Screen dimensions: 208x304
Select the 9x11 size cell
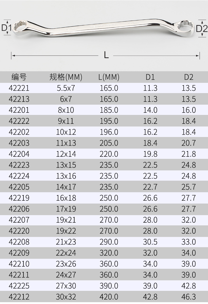[x=66, y=121]
